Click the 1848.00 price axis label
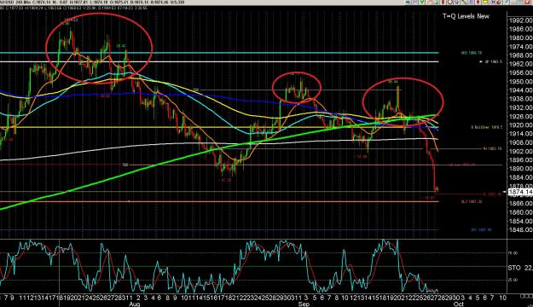The height and width of the screenshot is (307, 533). click(520, 229)
